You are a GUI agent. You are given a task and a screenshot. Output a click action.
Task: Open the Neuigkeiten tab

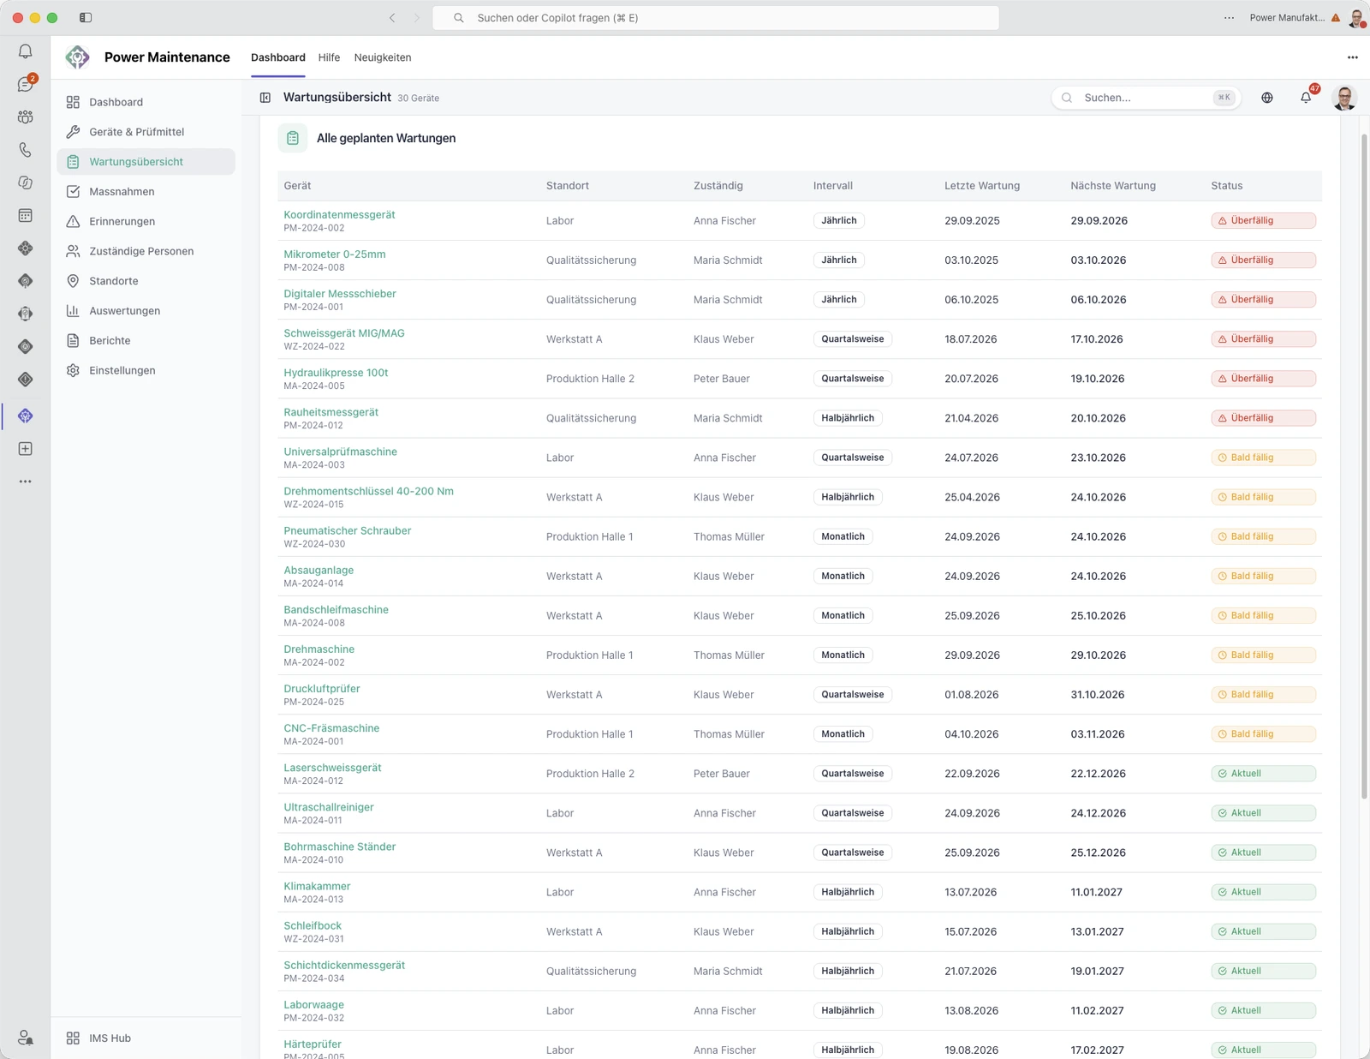pos(383,57)
